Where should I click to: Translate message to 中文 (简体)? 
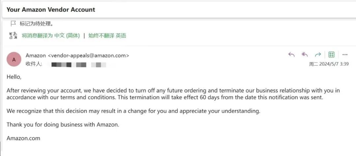(x=51, y=36)
